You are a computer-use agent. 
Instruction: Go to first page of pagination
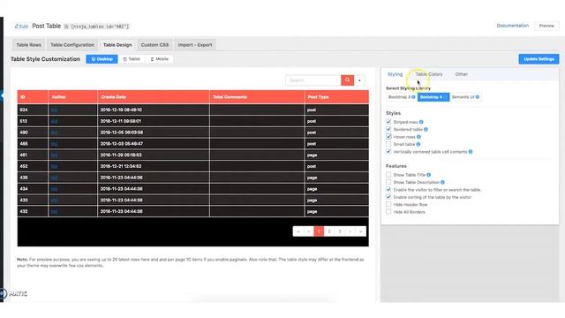point(298,231)
